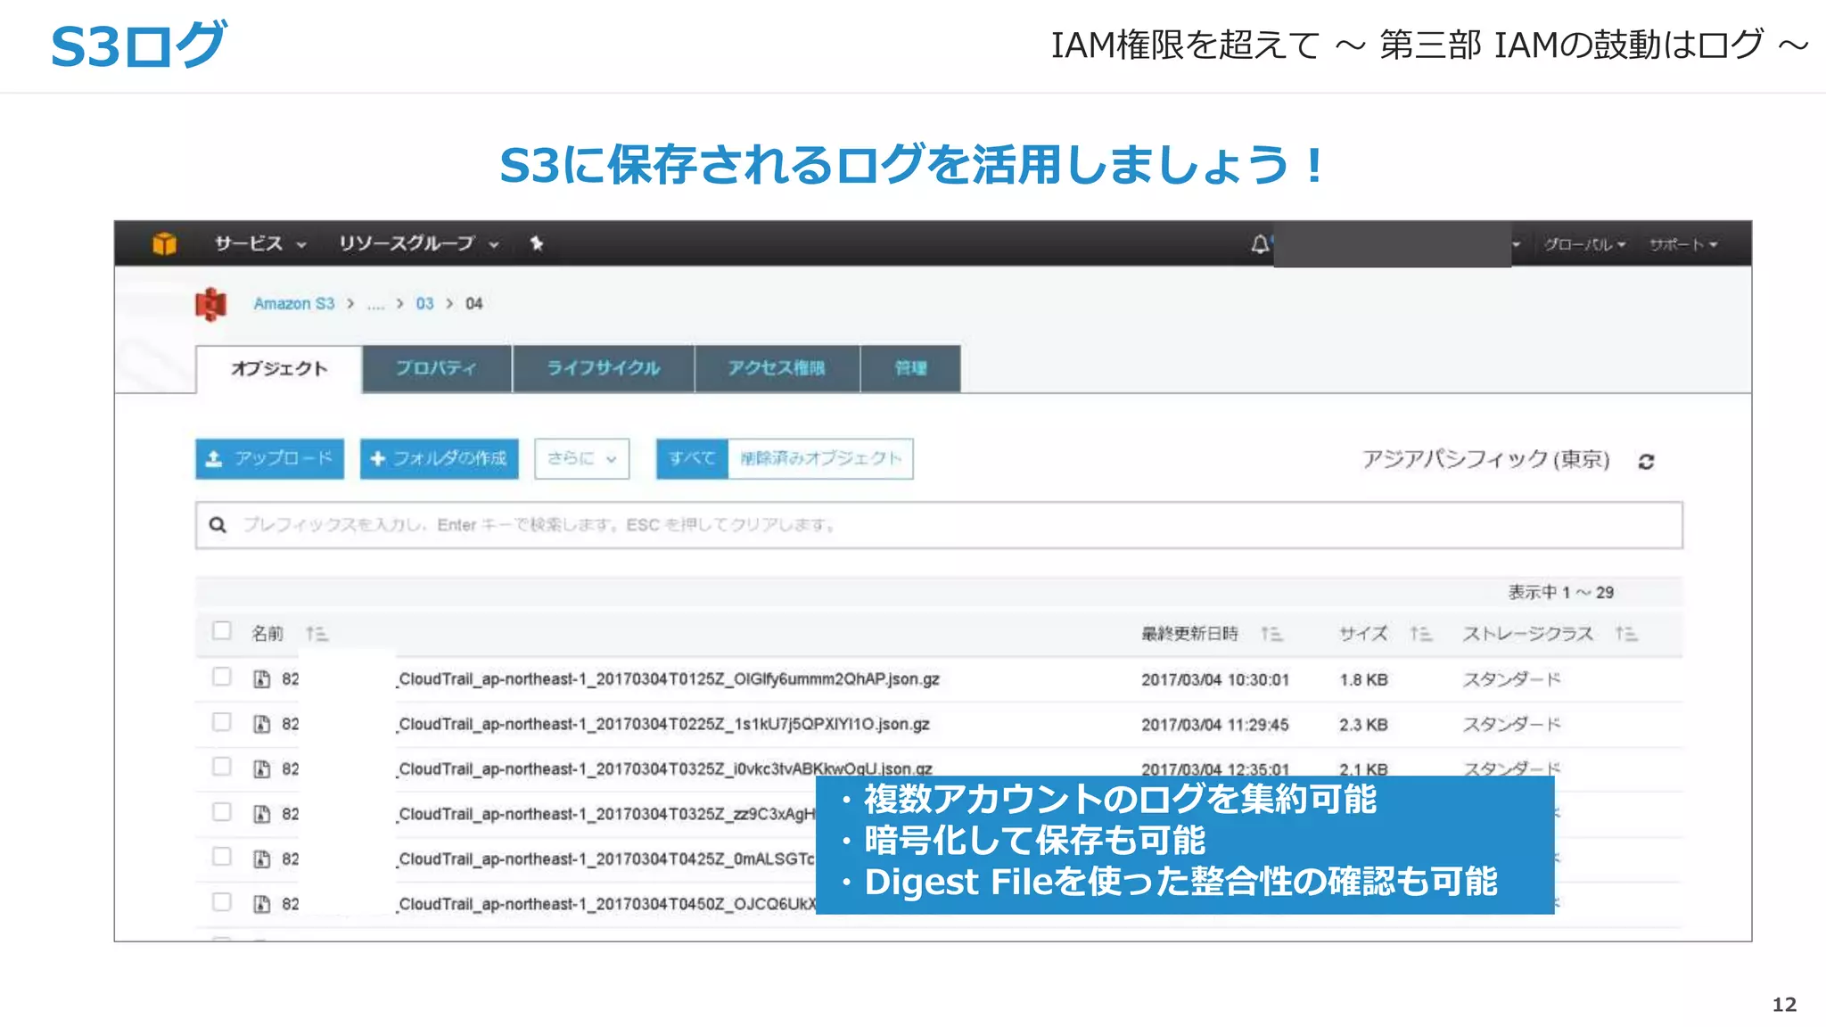Open the collapsed breadcrumb ellipsis
The image size is (1826, 1027).
[375, 305]
